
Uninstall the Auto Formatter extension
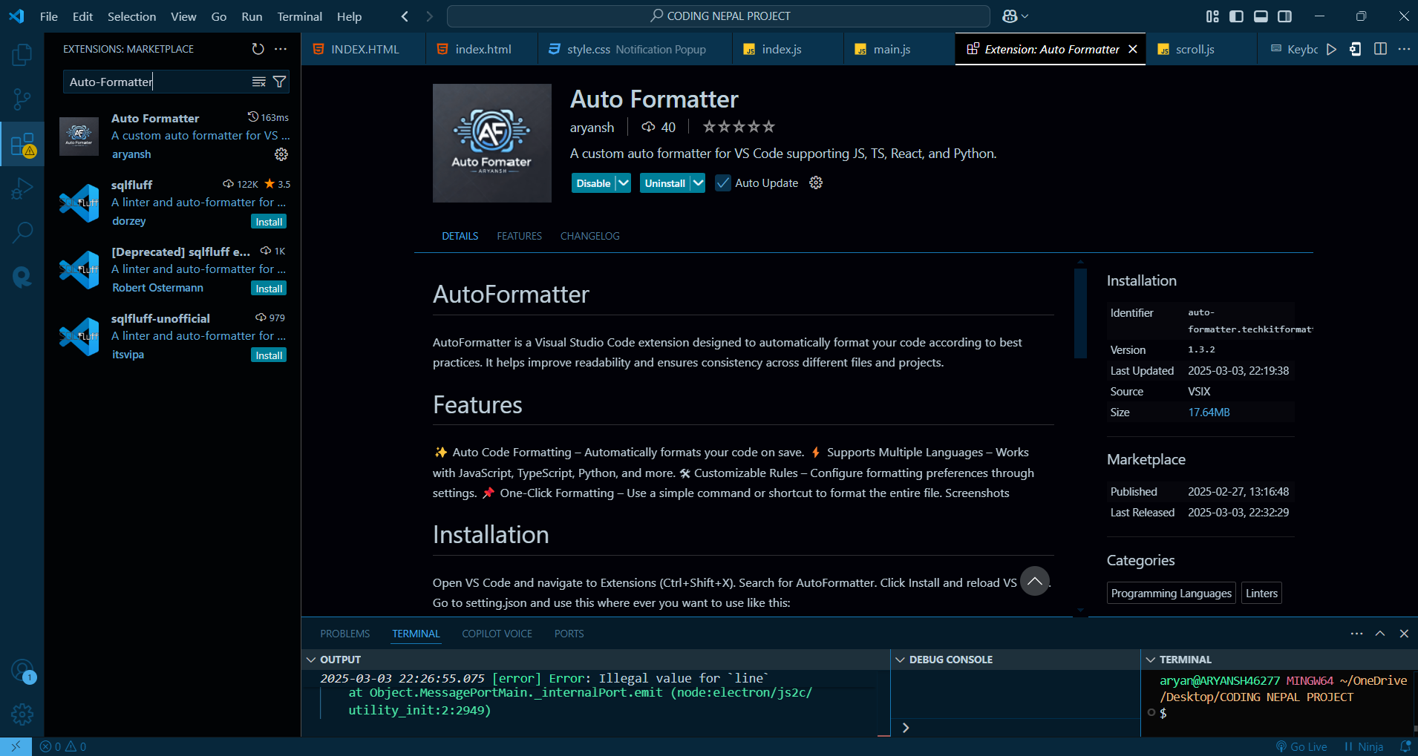[664, 183]
